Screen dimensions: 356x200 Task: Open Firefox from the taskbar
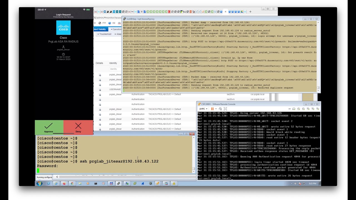click(64, 183)
